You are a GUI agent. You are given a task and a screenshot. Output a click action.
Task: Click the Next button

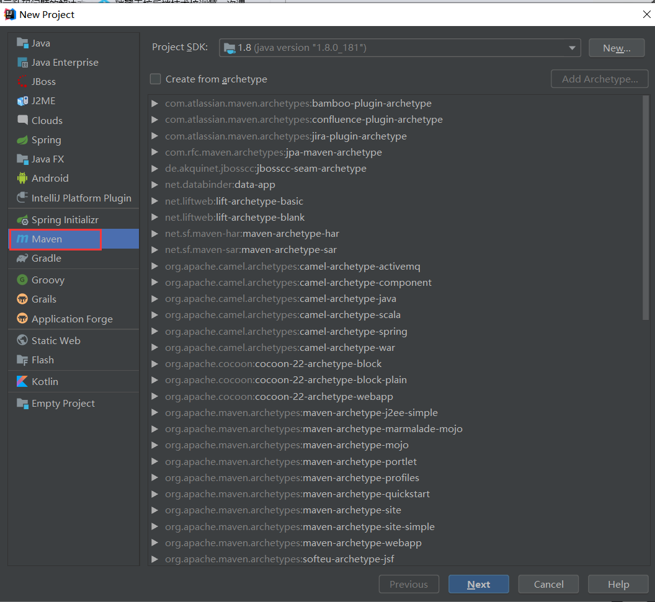pyautogui.click(x=479, y=584)
